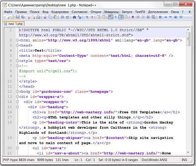Click the Open file toolbar icon
Viewport: 196px width, 166px height.
tap(12, 17)
